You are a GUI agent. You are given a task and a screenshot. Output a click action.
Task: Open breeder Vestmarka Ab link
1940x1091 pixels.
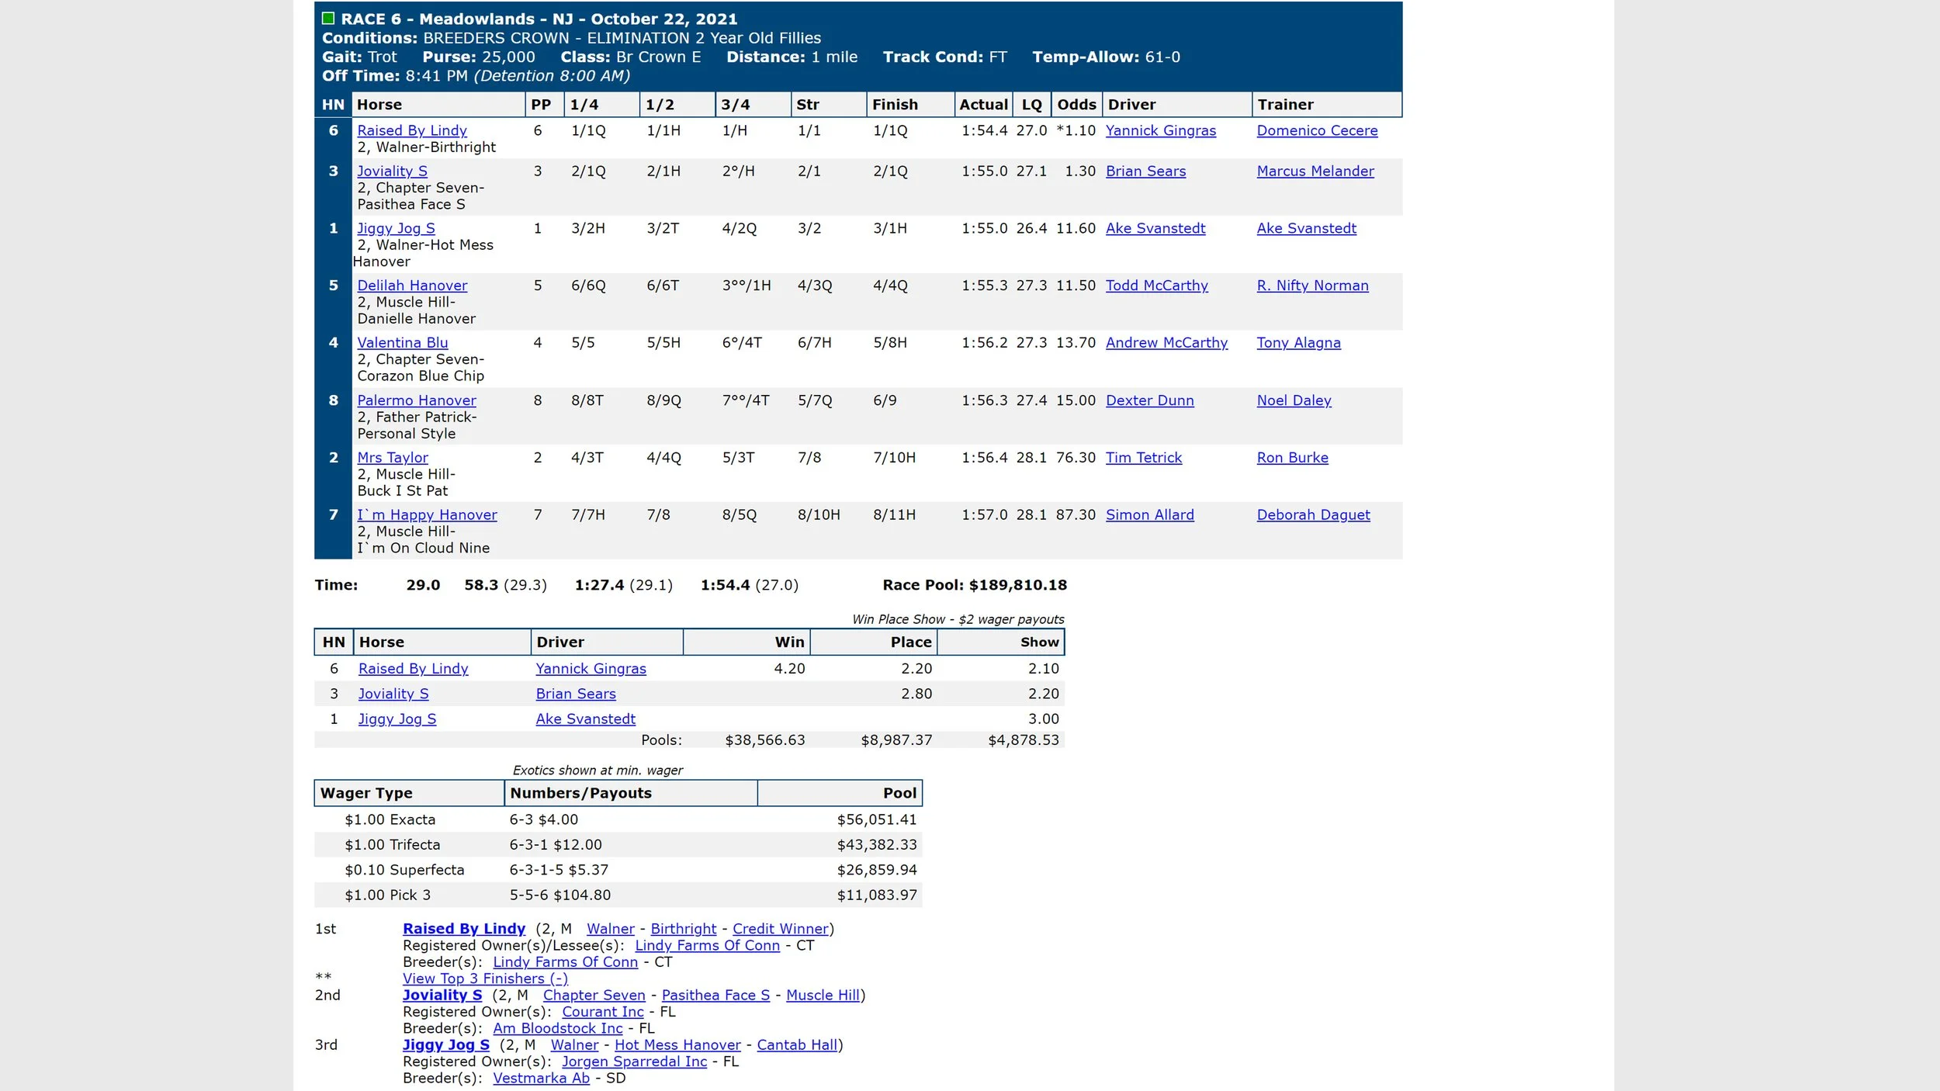[x=542, y=1078]
